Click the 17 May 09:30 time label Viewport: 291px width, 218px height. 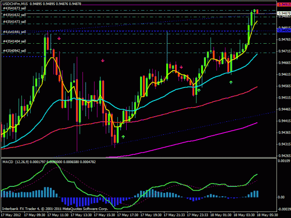pos(34,215)
